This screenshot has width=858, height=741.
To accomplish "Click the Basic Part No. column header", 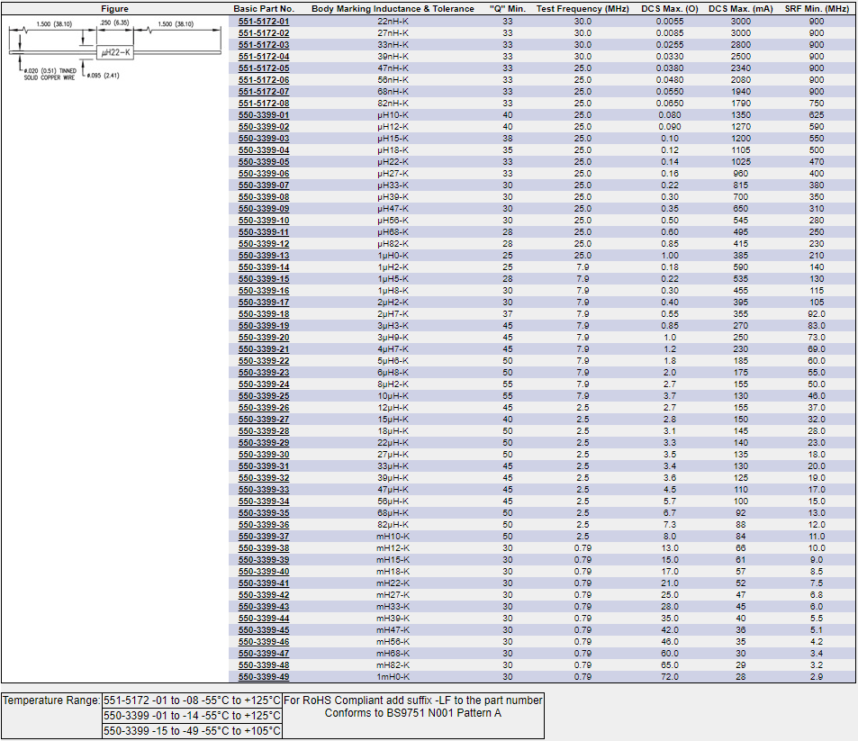I will [x=264, y=8].
